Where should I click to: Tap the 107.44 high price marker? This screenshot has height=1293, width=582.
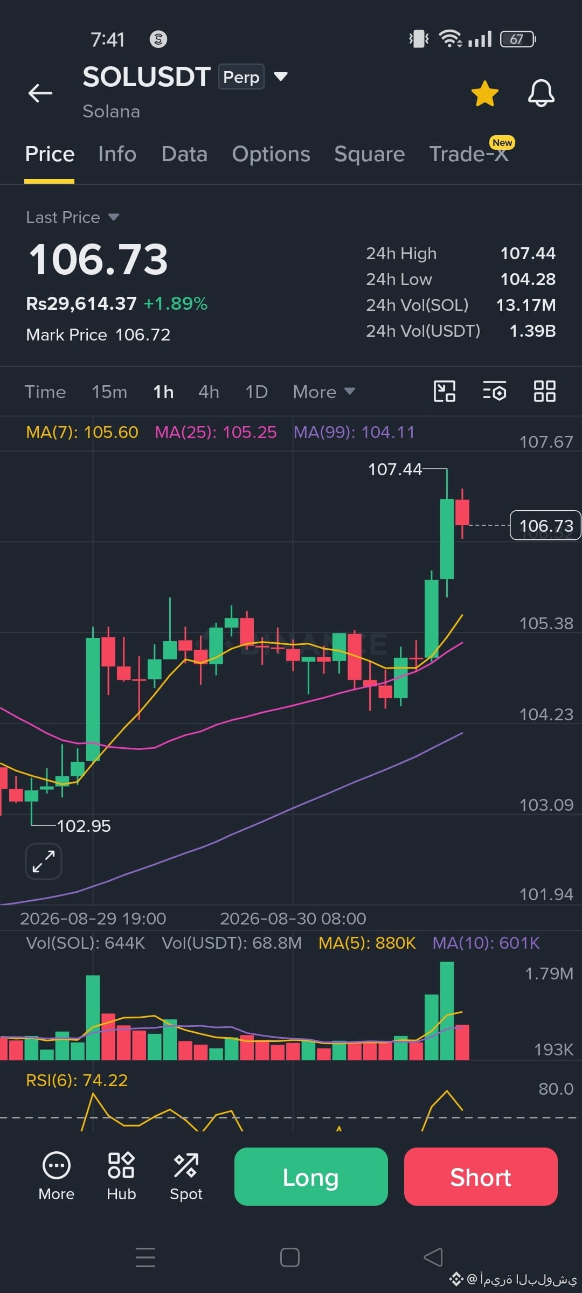395,469
